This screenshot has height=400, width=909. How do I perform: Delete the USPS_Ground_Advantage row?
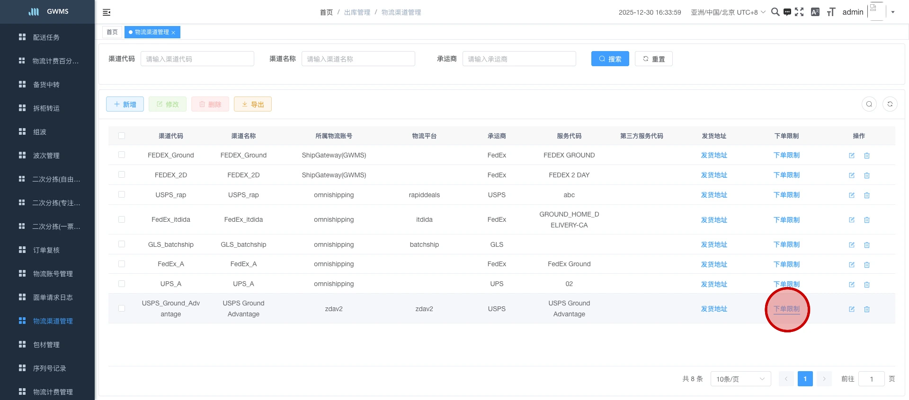click(x=867, y=309)
